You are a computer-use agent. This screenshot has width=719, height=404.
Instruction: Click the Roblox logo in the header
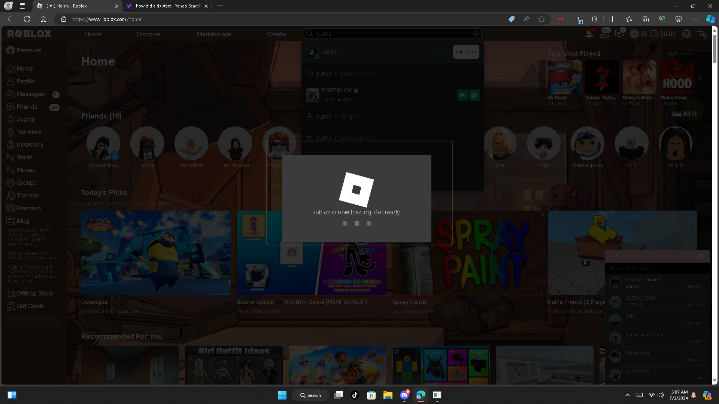(29, 34)
